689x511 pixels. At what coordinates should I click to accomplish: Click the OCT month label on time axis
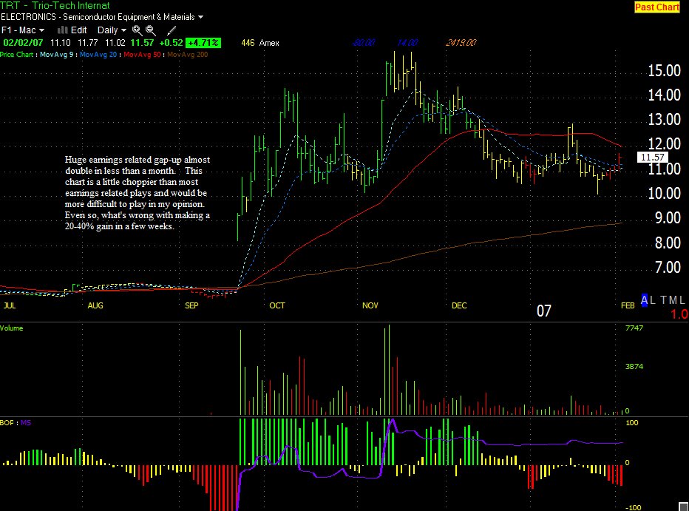[x=276, y=305]
